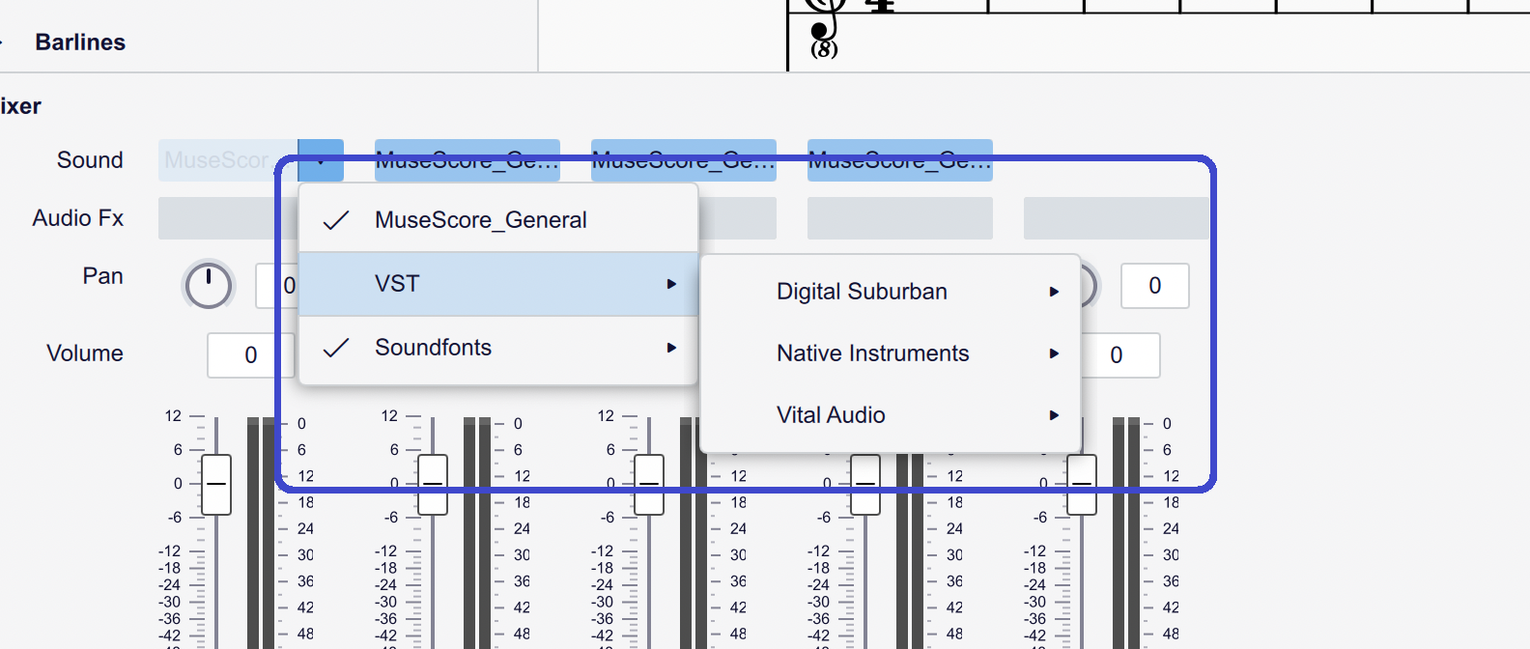This screenshot has width=1530, height=649.
Task: Click the third channel volume fader handle
Action: (x=649, y=484)
